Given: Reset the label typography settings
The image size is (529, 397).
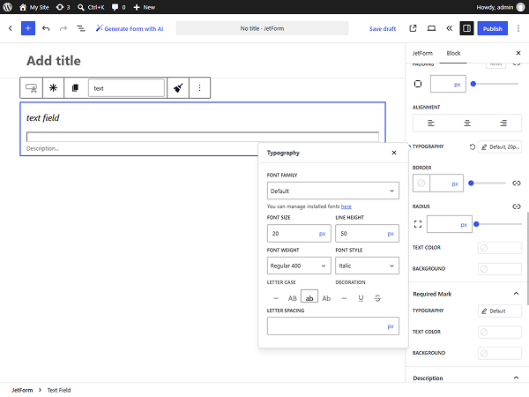Looking at the screenshot, I should pyautogui.click(x=473, y=146).
